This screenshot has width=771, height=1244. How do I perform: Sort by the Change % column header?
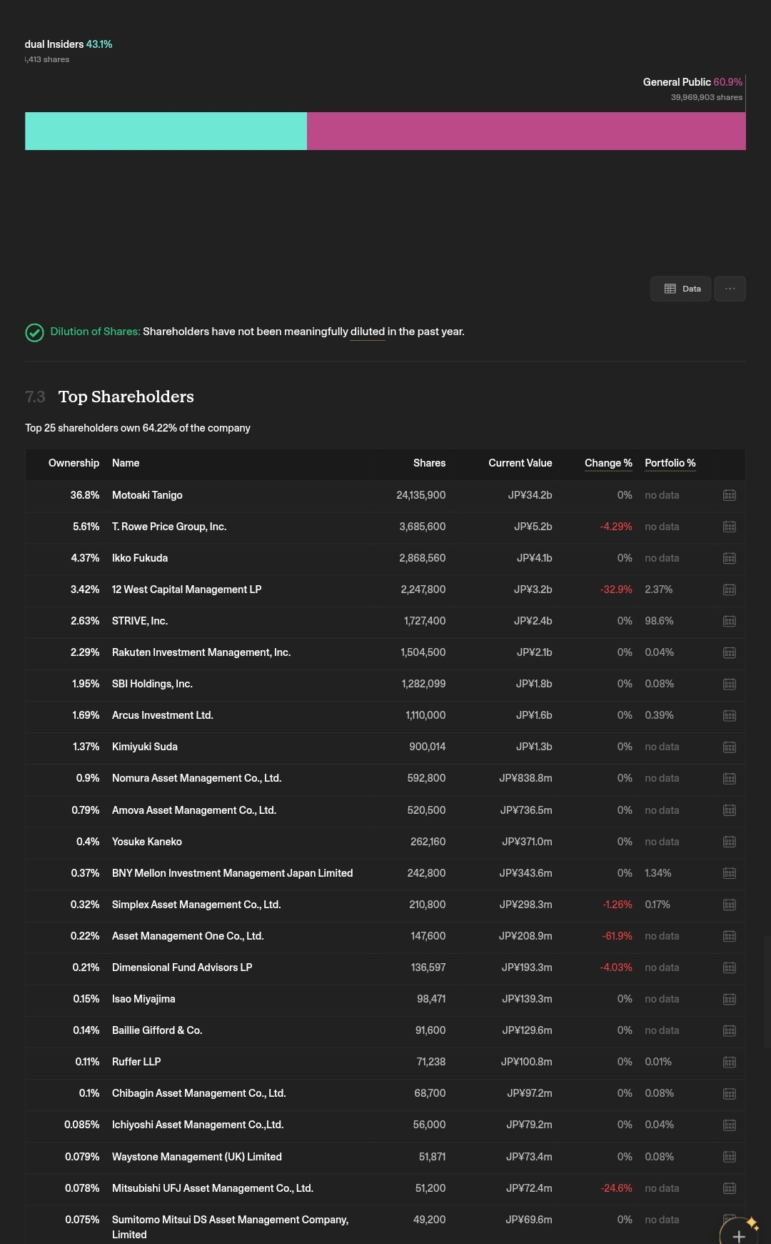608,463
